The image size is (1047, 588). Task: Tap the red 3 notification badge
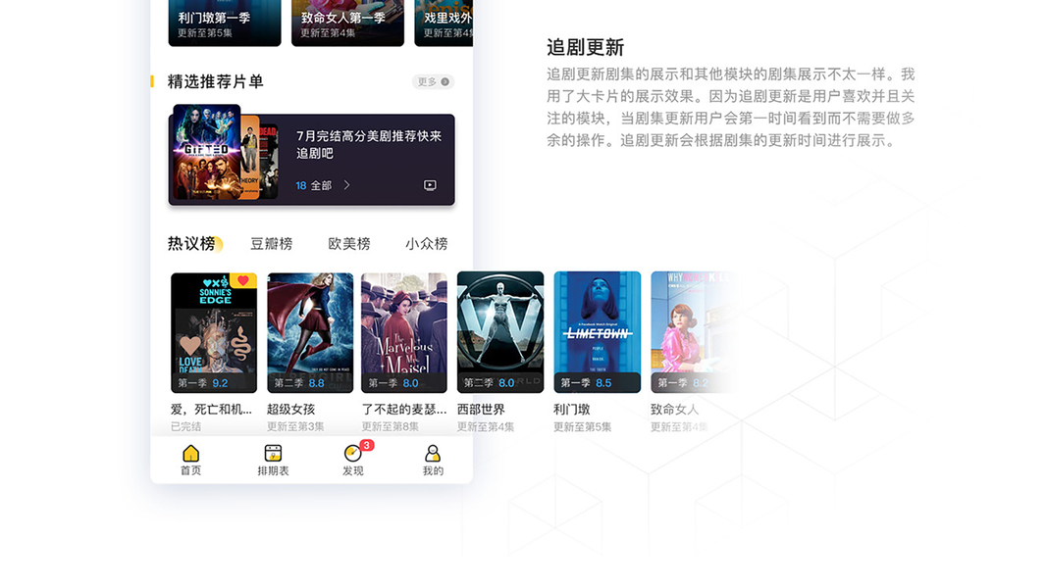click(x=367, y=445)
